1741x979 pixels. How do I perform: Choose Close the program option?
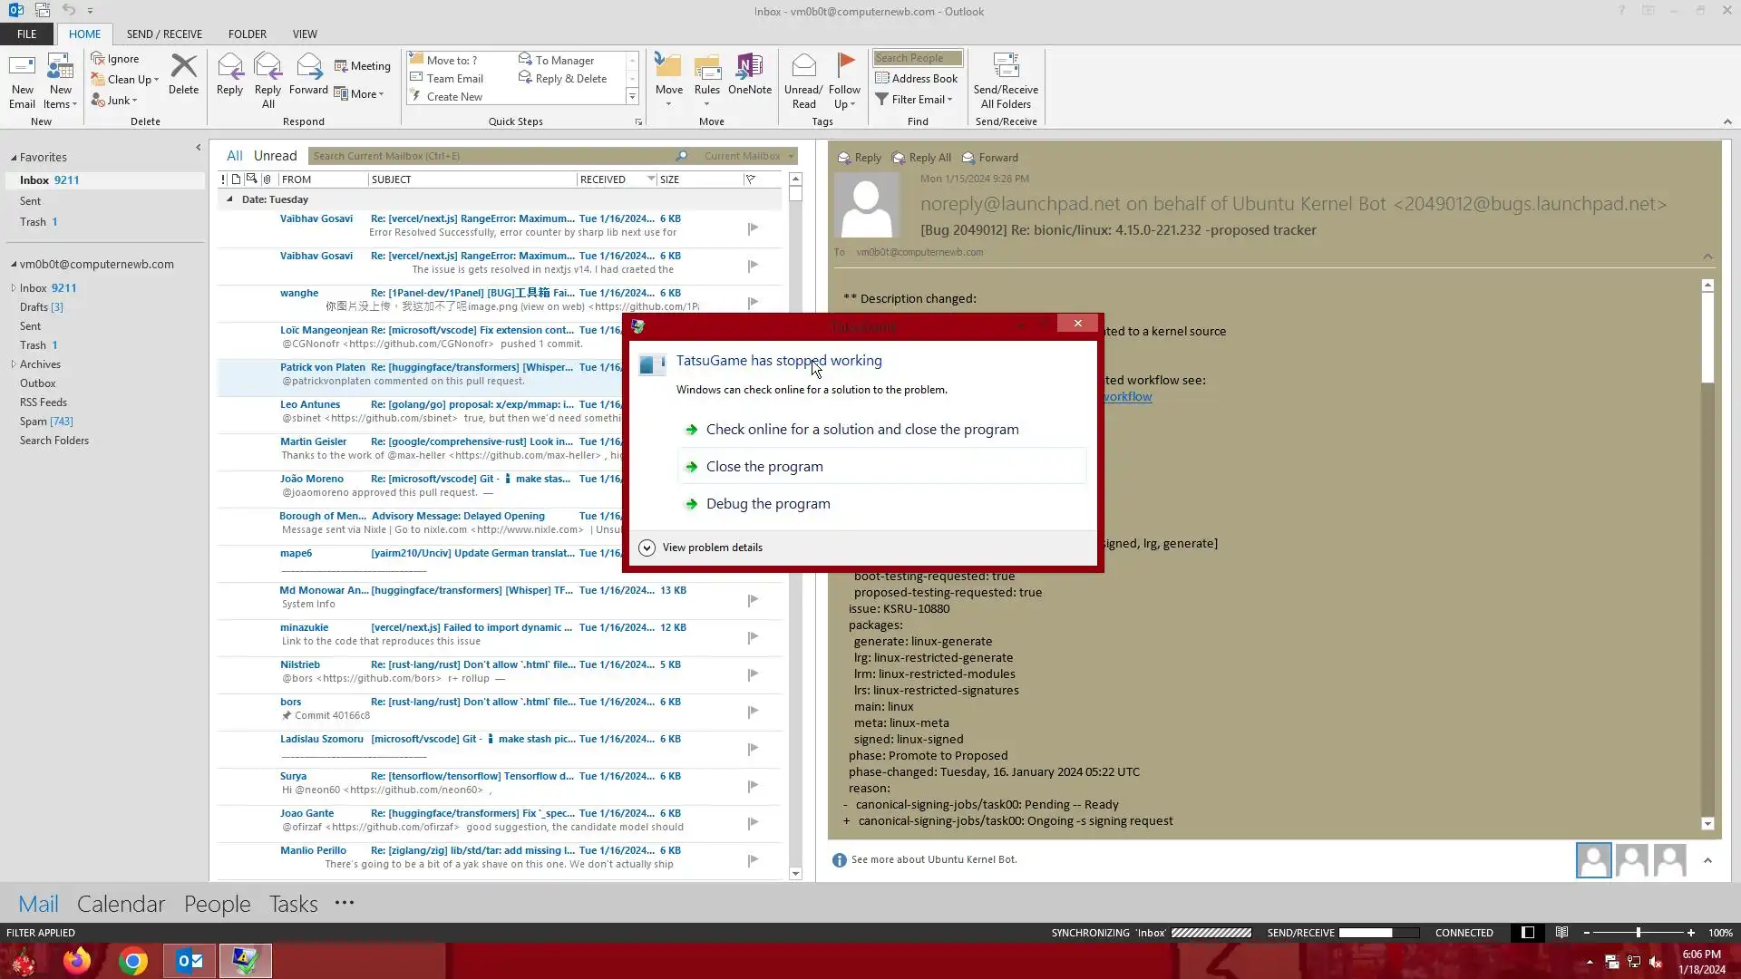point(764,467)
